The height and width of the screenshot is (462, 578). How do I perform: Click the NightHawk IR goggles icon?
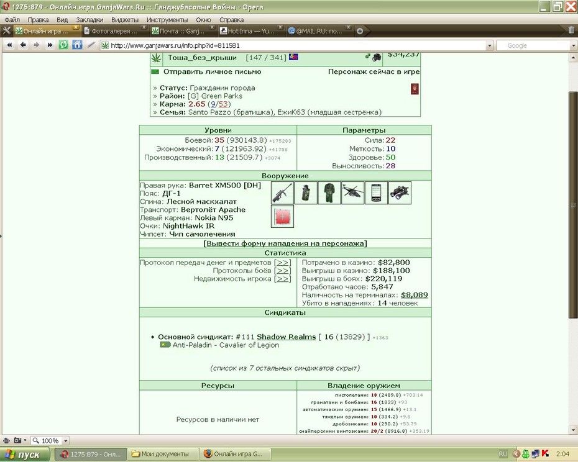(x=400, y=192)
